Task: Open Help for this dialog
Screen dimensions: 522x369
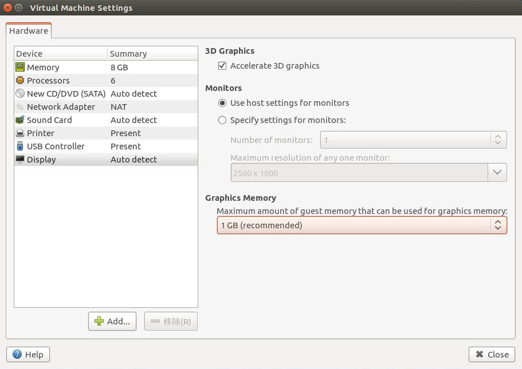Action: point(28,354)
